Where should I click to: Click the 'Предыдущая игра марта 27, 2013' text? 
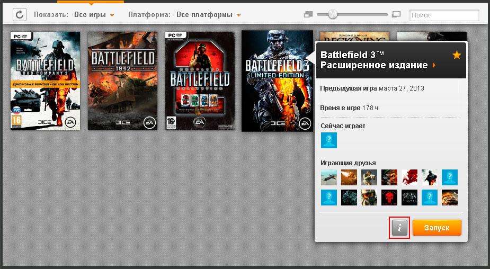pos(372,88)
